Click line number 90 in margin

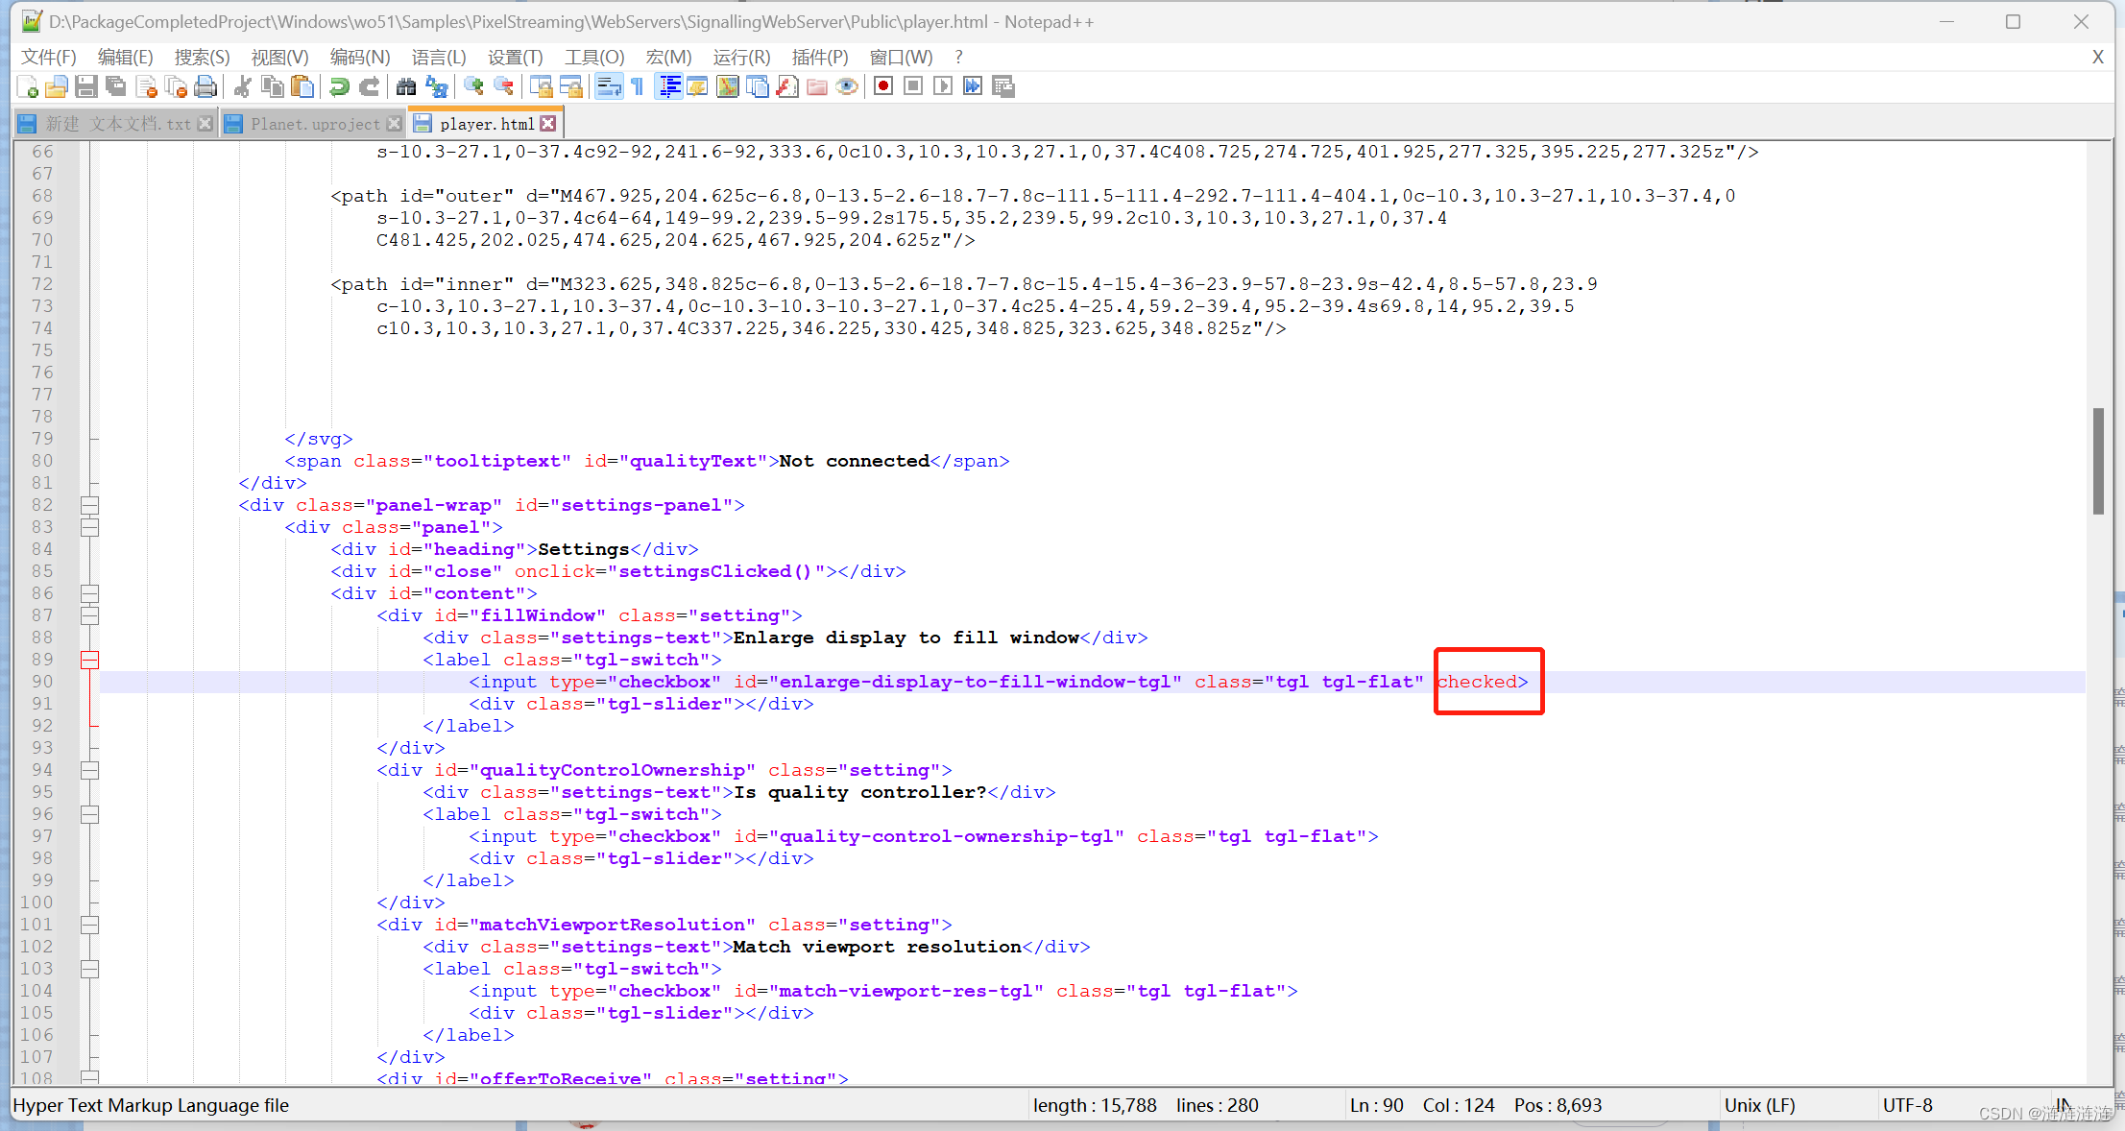[42, 682]
